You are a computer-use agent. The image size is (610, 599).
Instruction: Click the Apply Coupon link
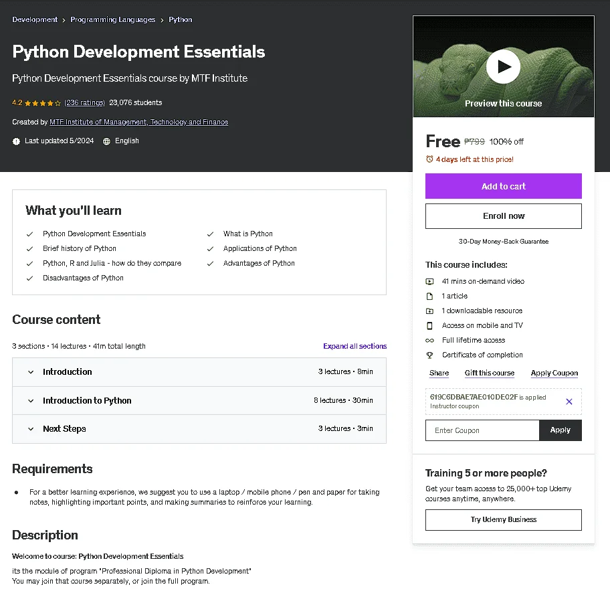554,373
